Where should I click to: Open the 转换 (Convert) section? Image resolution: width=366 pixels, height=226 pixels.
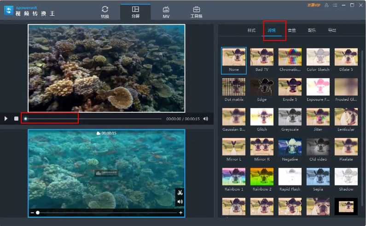(x=105, y=12)
